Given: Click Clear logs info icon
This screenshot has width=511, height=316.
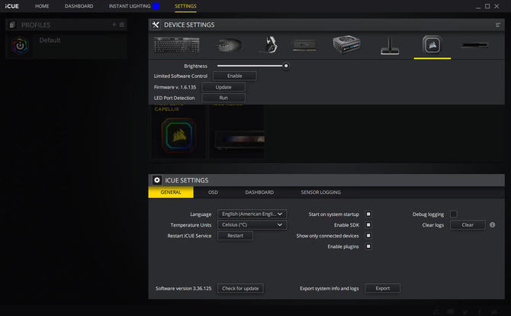Looking at the screenshot, I should point(493,224).
